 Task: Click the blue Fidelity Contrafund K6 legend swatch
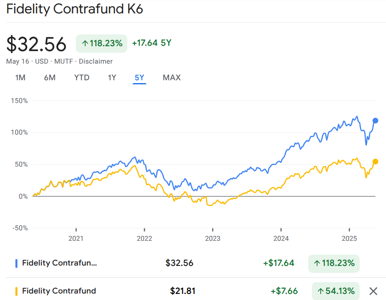(x=16, y=264)
